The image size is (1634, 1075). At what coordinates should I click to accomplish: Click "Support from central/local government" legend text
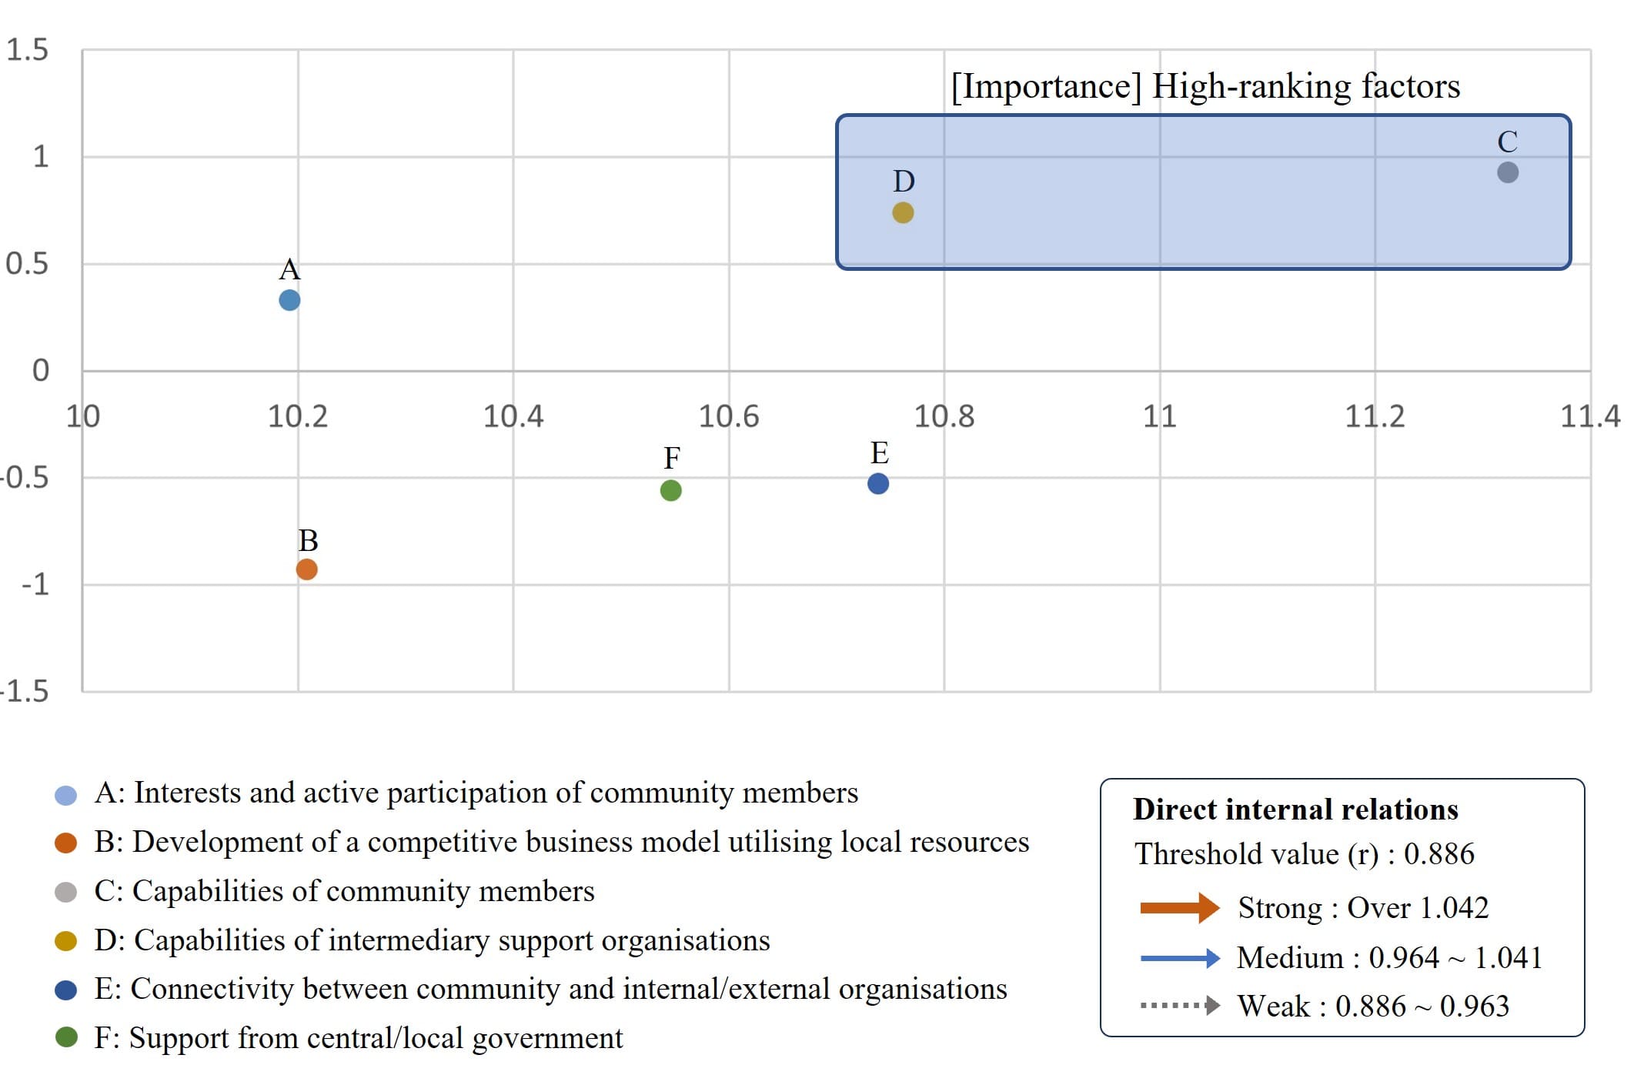tap(376, 1038)
